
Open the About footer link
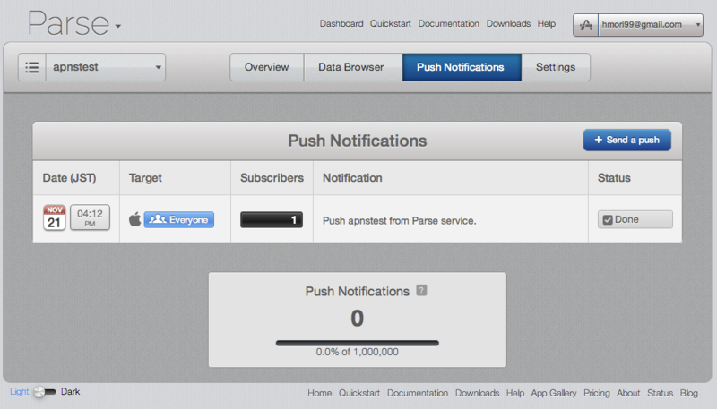tap(628, 393)
